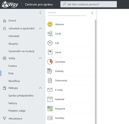
Task: Click the search magnifier icon in help box
Action: point(64,4)
